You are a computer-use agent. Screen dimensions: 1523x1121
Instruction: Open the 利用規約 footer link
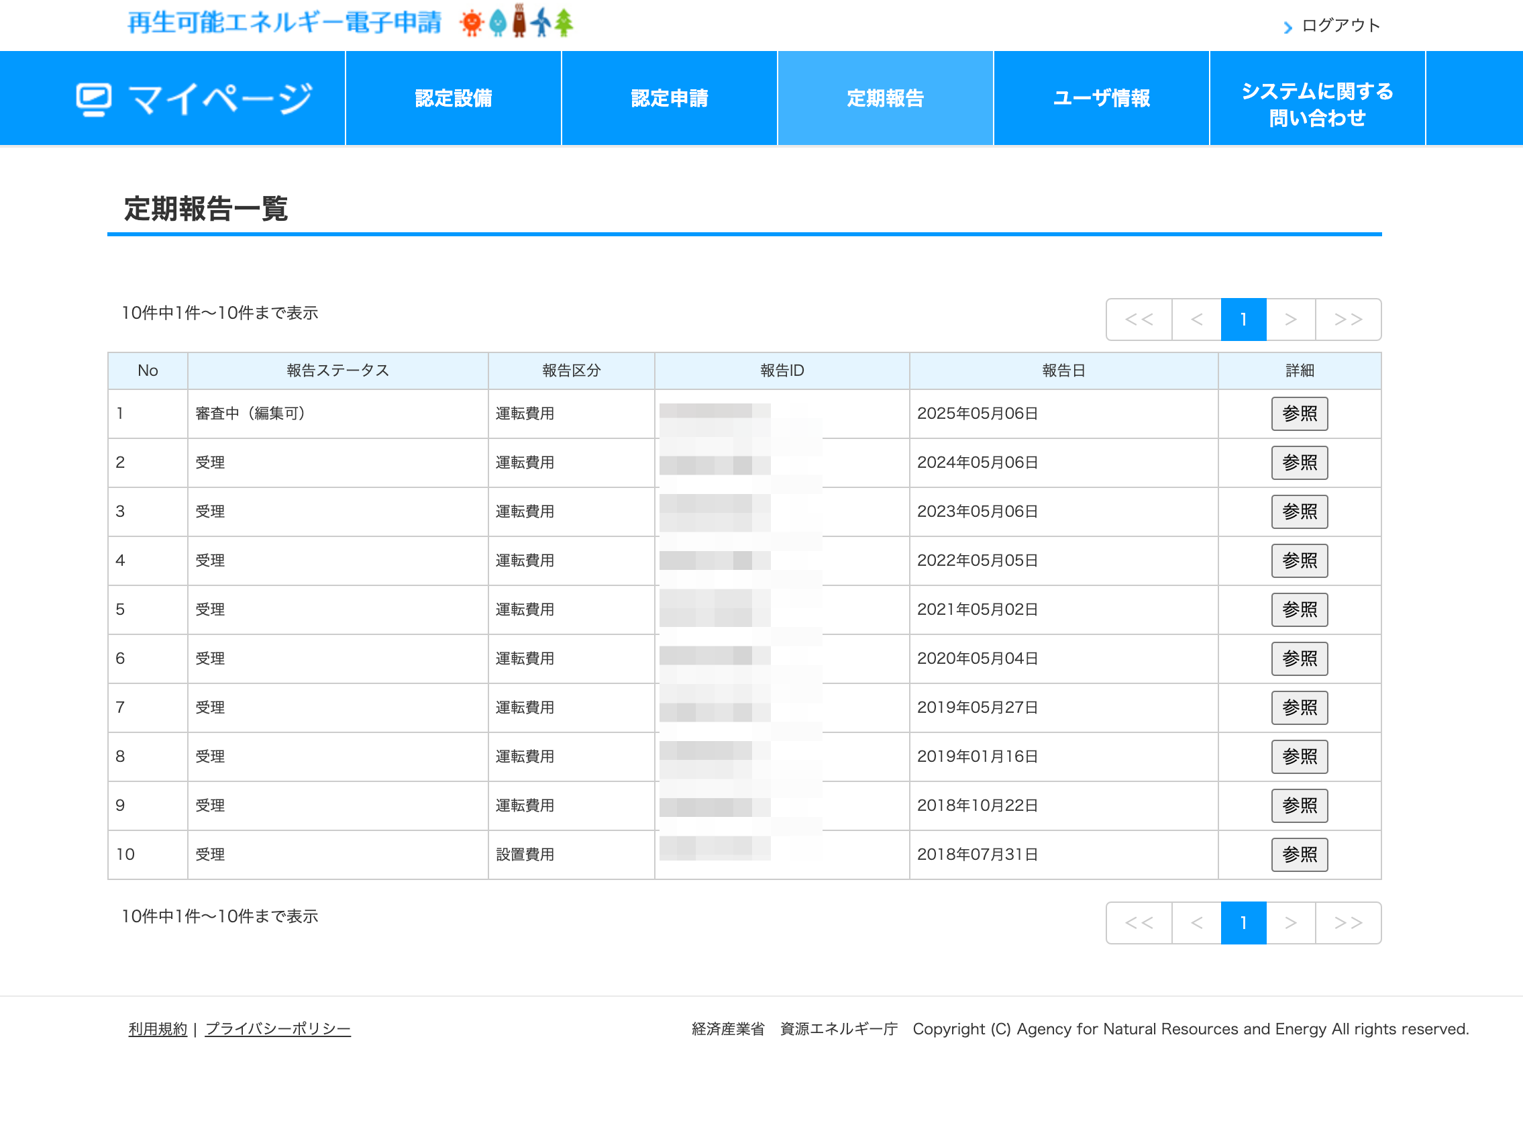157,1029
